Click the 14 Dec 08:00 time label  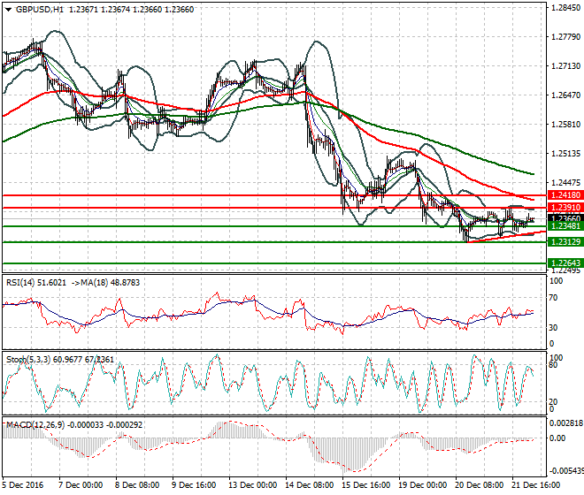tap(310, 485)
